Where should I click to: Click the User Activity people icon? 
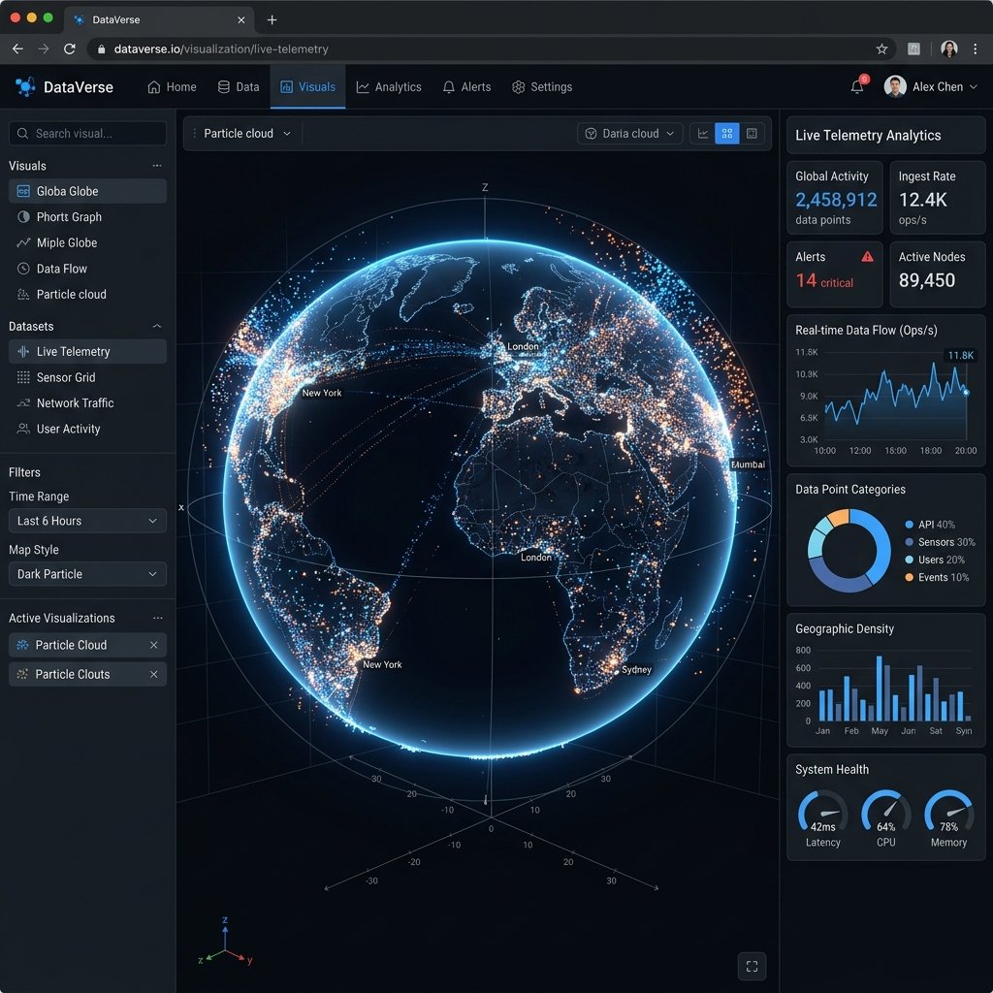click(23, 429)
